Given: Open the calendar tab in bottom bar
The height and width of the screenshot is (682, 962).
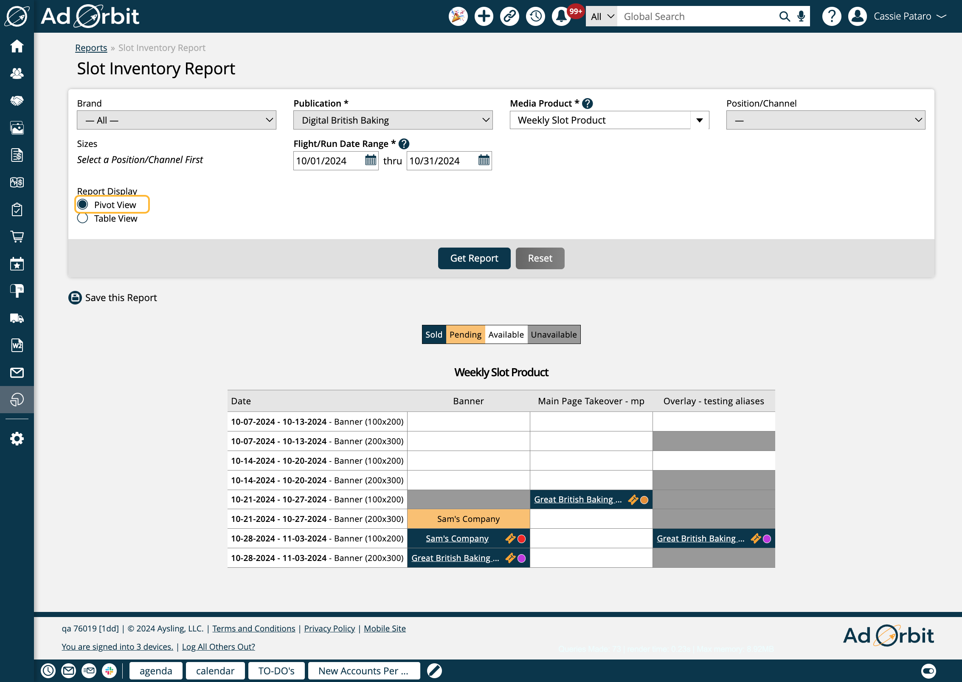Looking at the screenshot, I should pyautogui.click(x=215, y=671).
